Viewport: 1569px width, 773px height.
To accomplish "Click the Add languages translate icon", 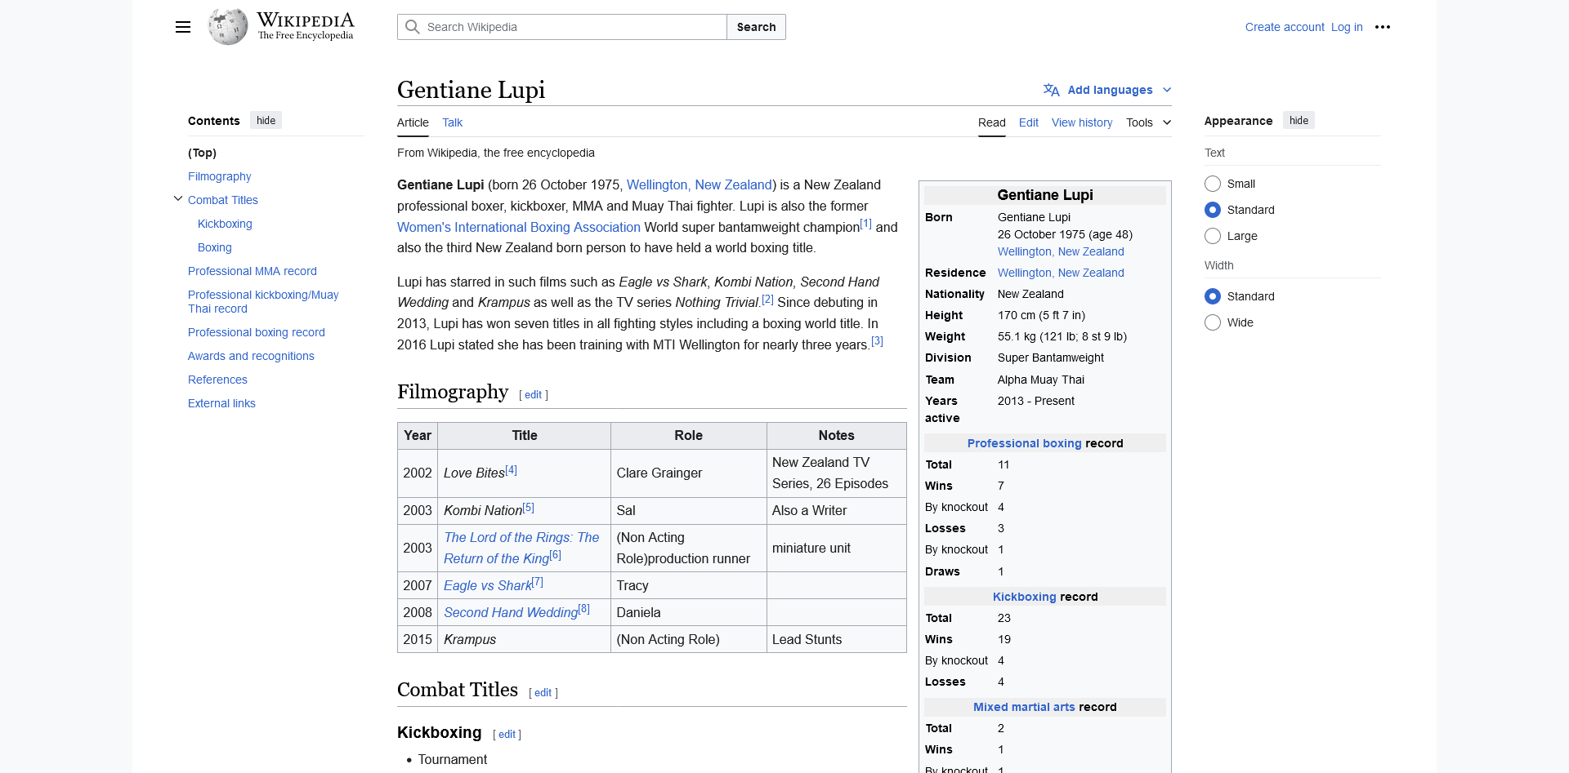I will (1051, 90).
